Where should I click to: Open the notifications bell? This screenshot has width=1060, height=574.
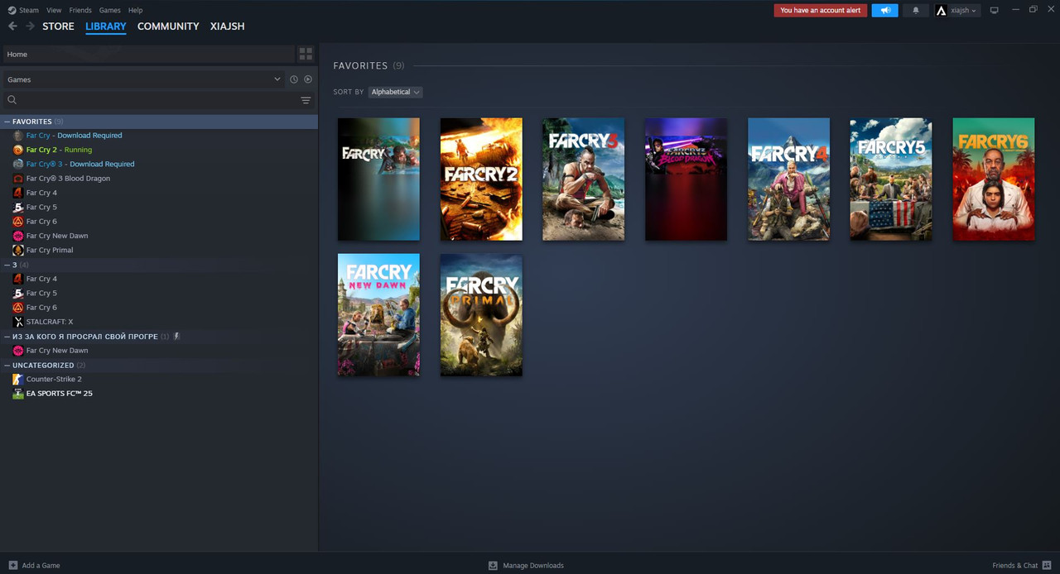click(x=915, y=10)
